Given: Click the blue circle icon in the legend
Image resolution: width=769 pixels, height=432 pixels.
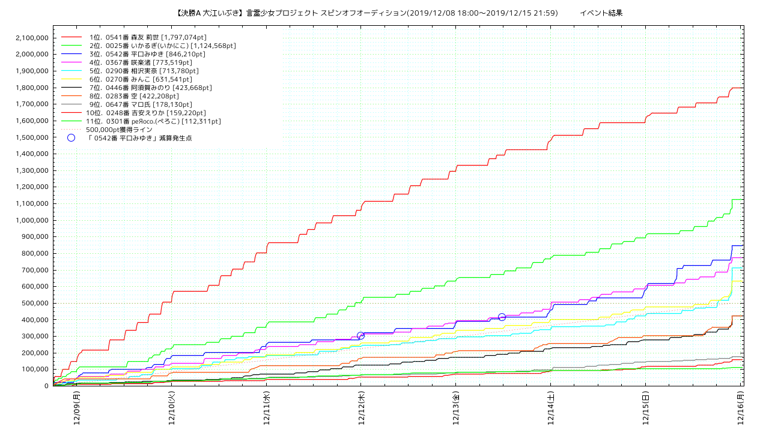Looking at the screenshot, I should [71, 138].
